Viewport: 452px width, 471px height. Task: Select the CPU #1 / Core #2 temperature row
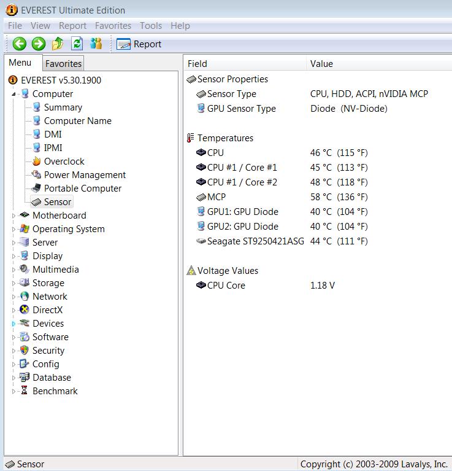pos(317,182)
